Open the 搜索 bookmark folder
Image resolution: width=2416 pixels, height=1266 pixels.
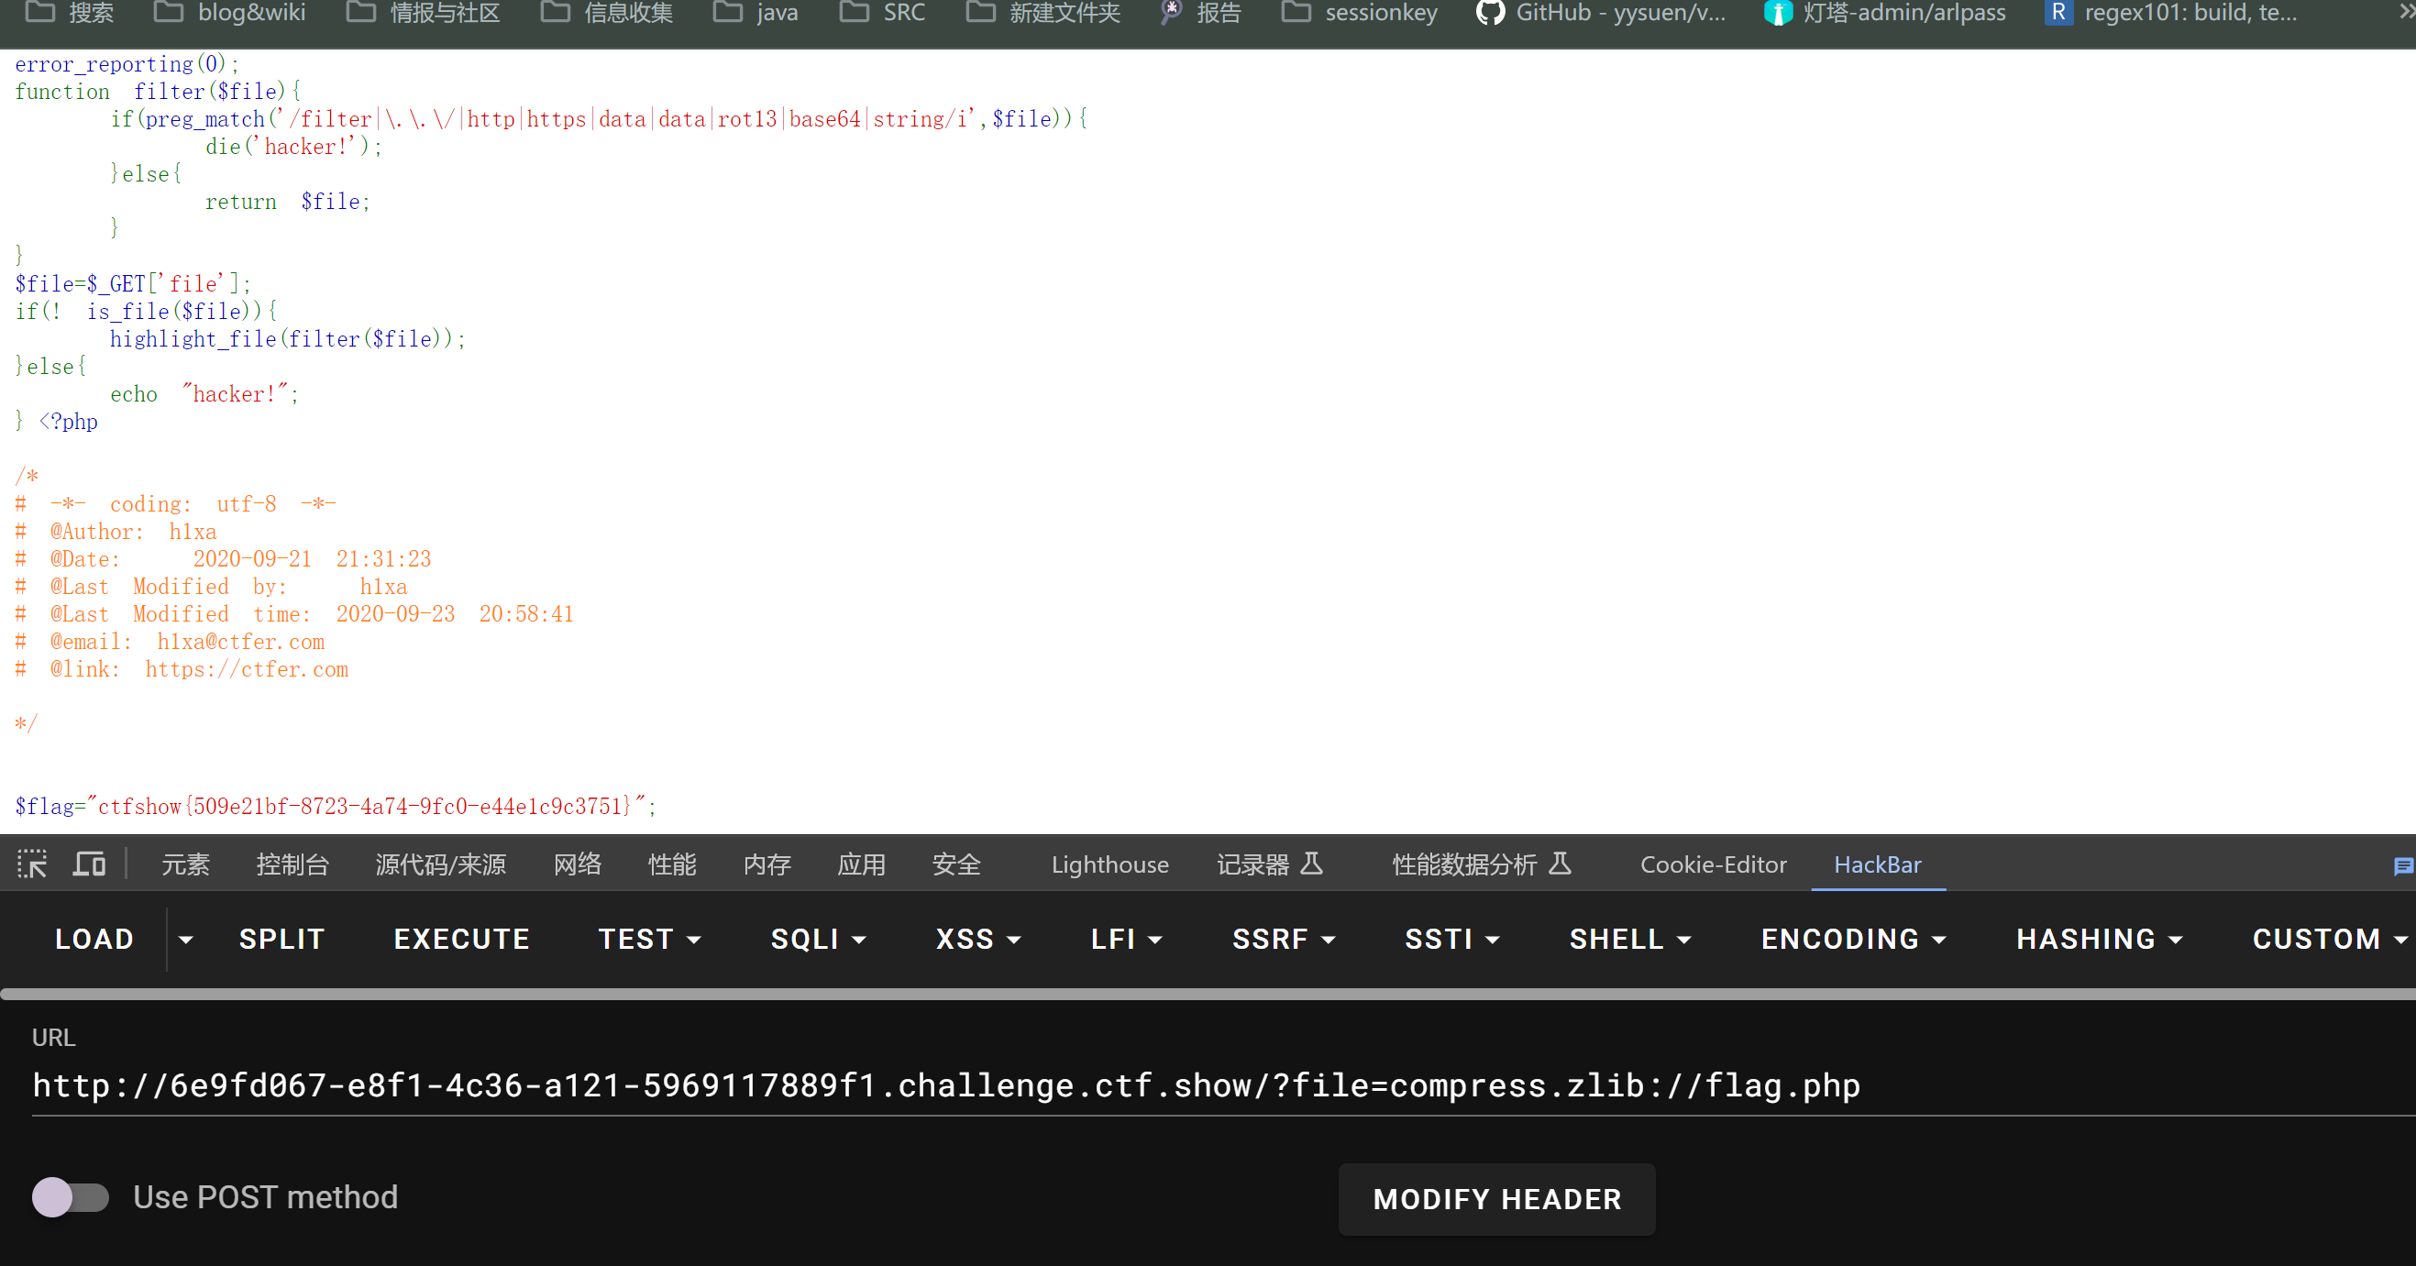70,13
